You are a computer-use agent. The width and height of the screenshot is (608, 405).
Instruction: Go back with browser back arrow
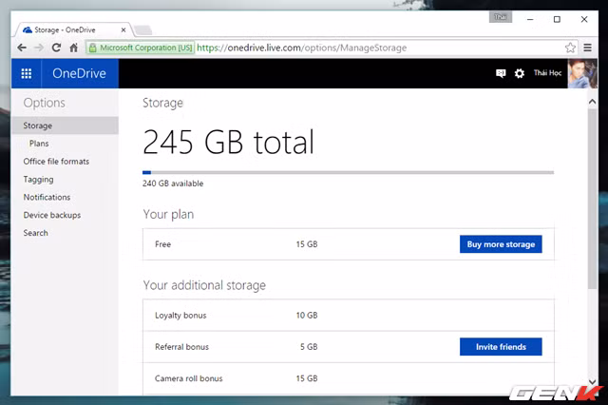[22, 48]
